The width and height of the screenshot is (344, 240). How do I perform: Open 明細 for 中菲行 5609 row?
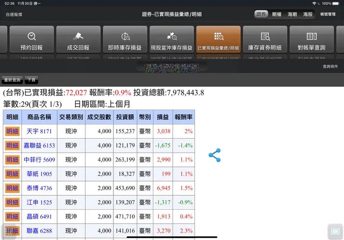[x=12, y=160]
